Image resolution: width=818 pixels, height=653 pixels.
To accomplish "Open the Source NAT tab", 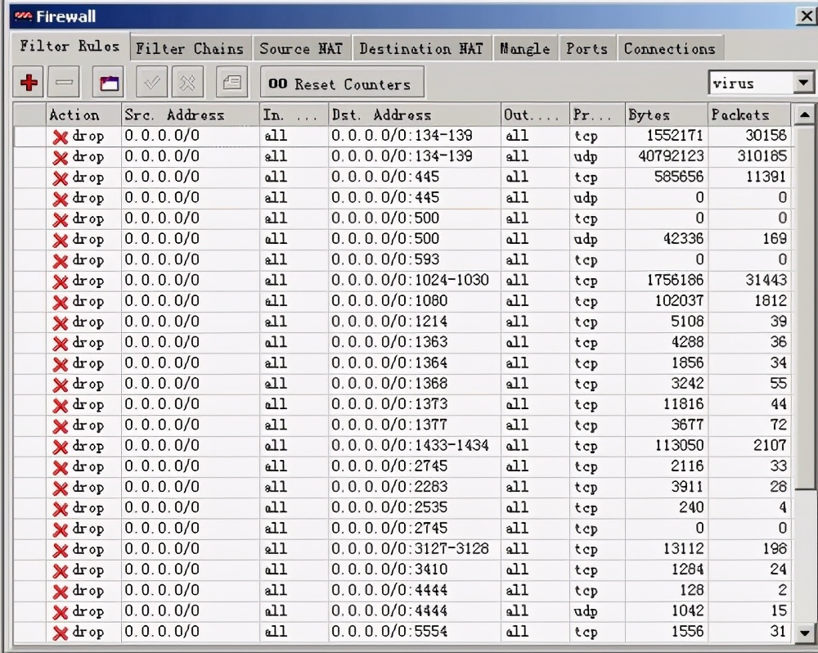I will tap(301, 48).
